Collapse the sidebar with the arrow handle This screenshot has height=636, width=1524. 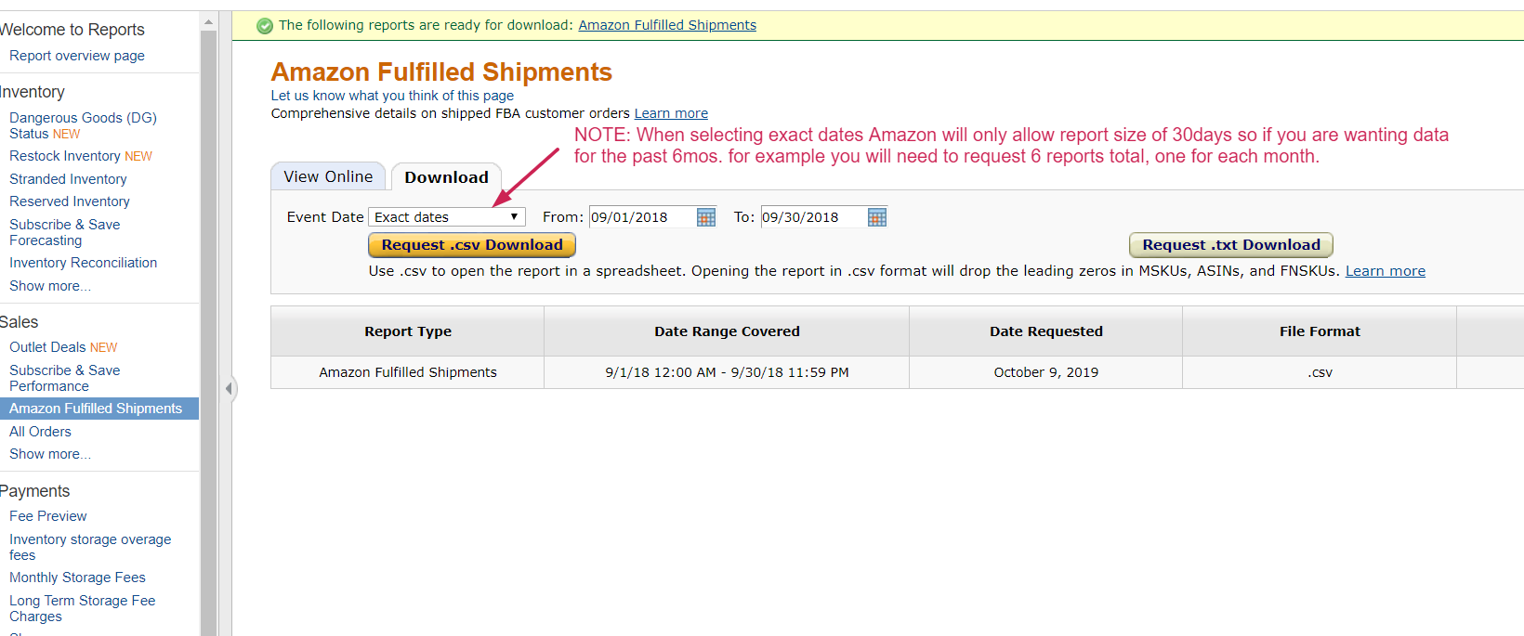click(229, 388)
